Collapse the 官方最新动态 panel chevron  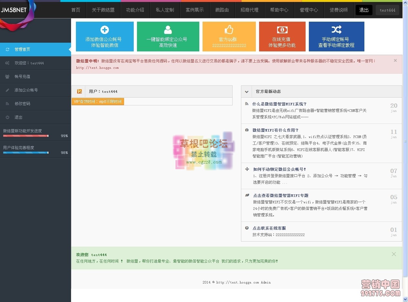246,92
